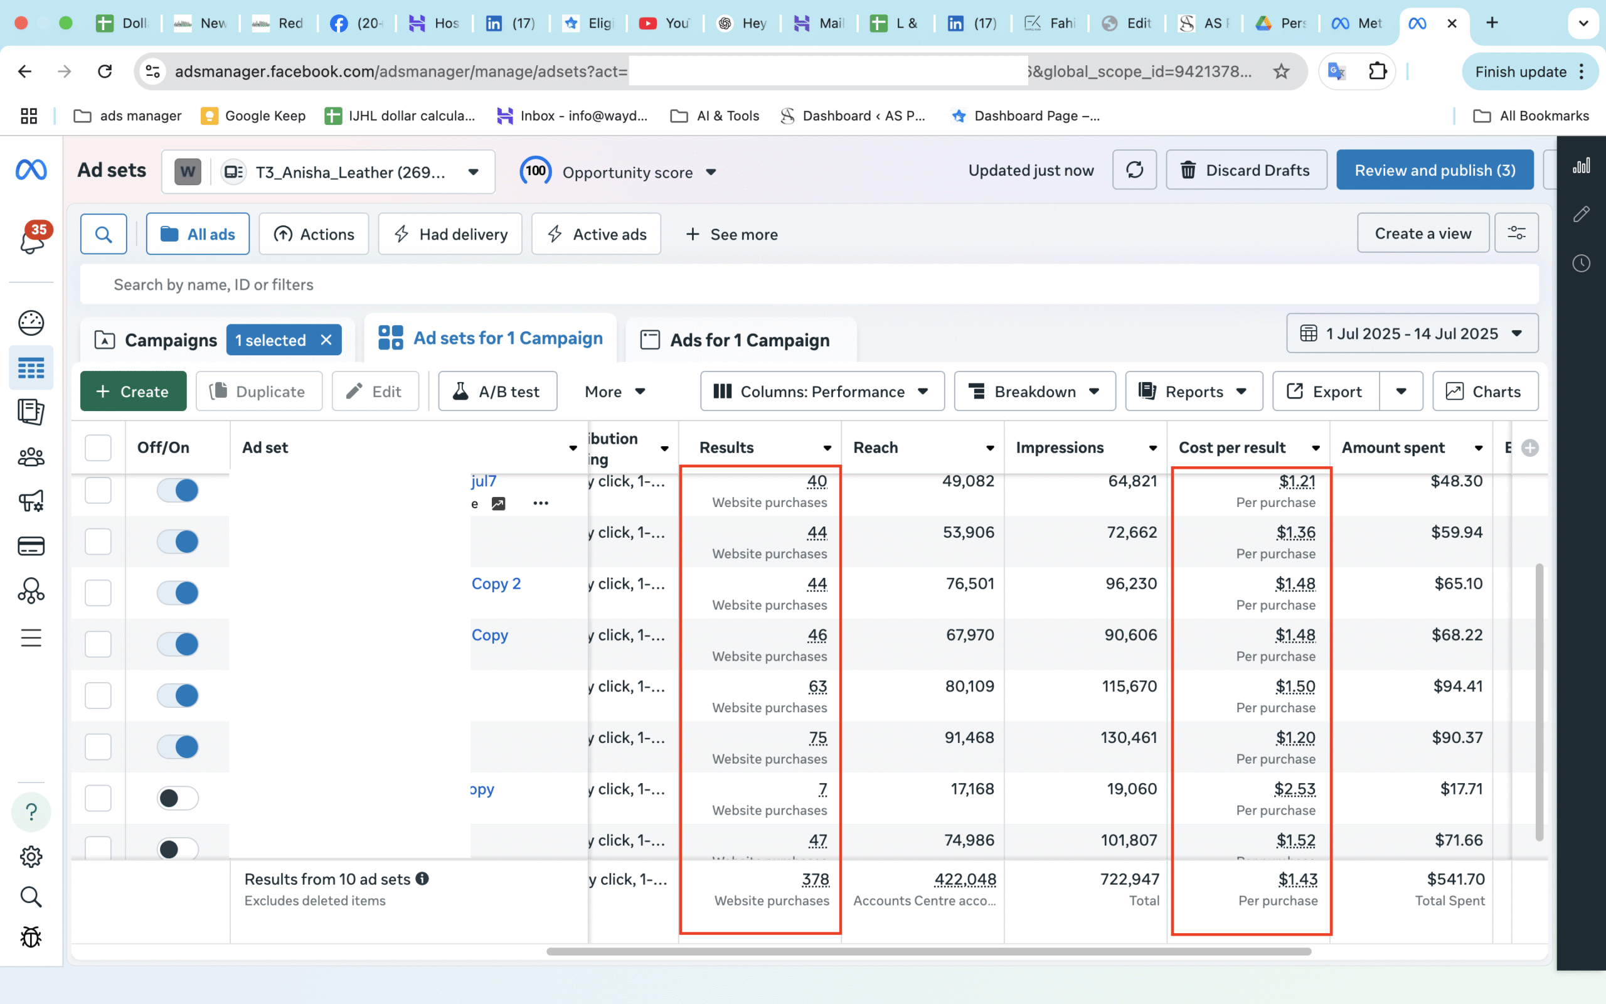This screenshot has height=1004, width=1606.
Task: Click Review and publish (3) button
Action: [1434, 170]
